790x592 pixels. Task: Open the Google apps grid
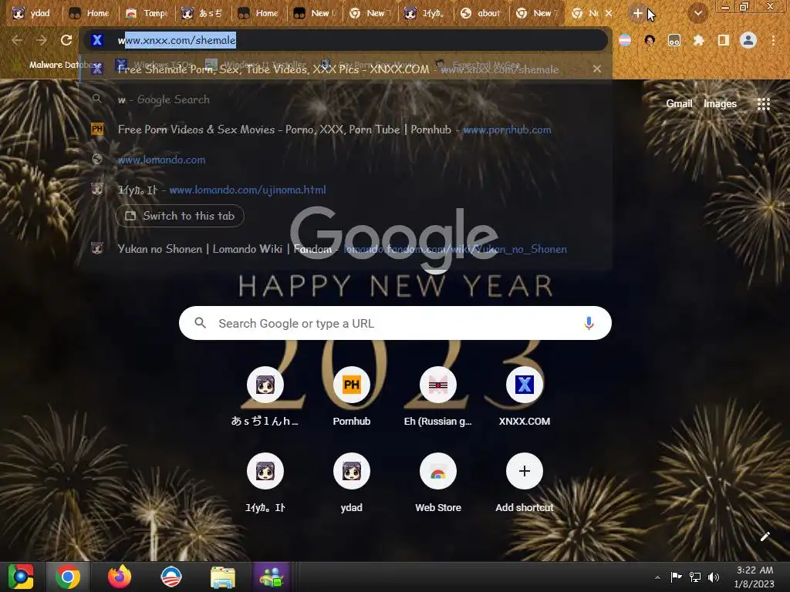tap(763, 104)
